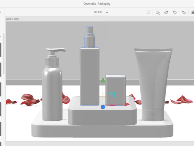
Task: Select the Cosmetics_Packaging document title
Action: 97,4
